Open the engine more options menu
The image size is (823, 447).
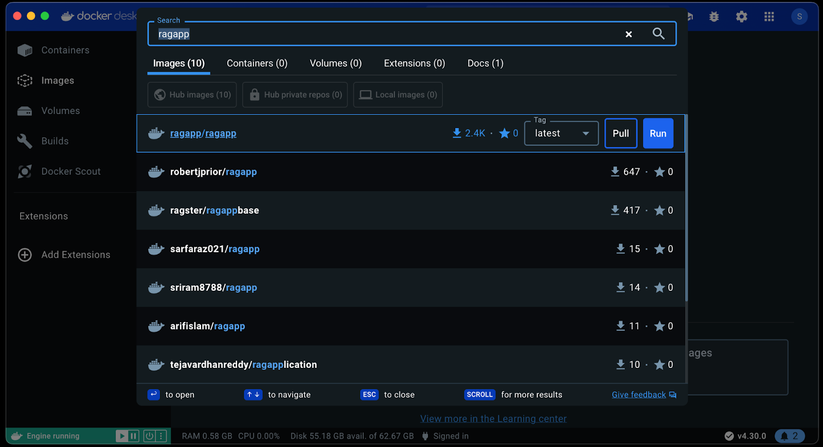pyautogui.click(x=161, y=436)
